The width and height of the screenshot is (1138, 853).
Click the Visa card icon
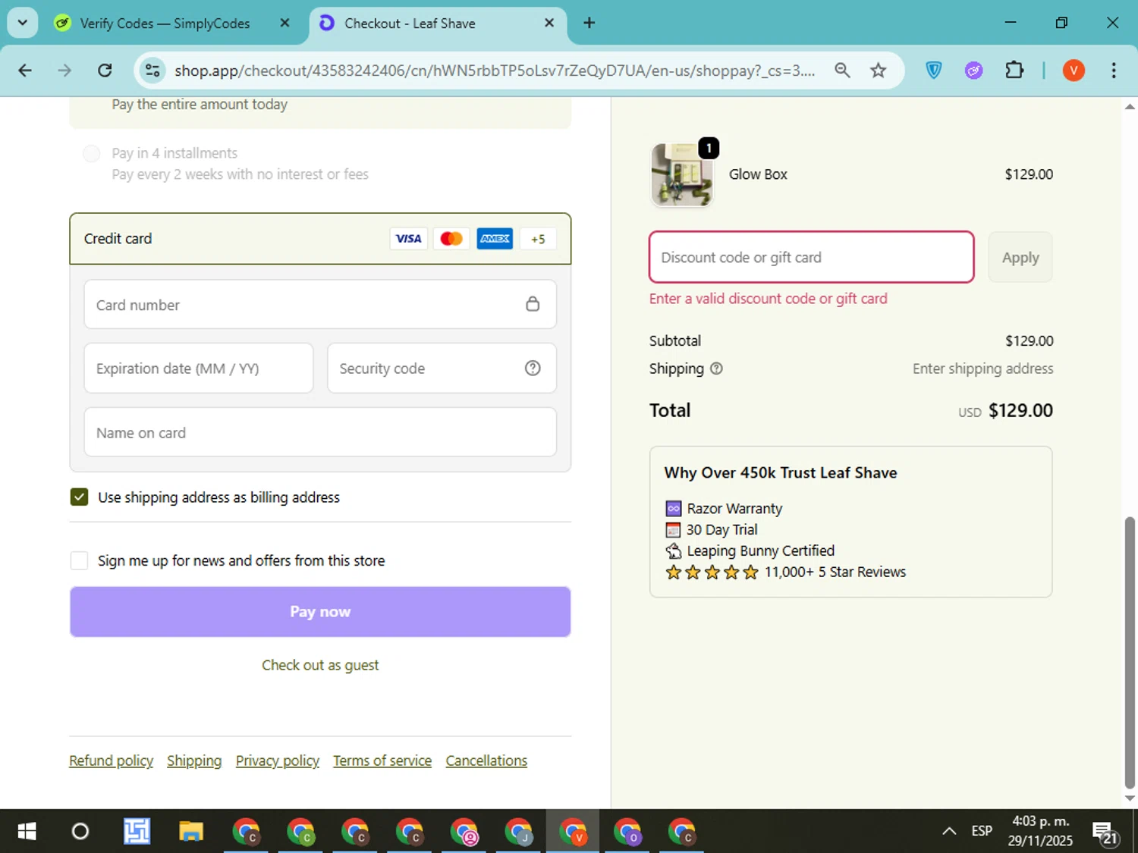click(x=408, y=239)
